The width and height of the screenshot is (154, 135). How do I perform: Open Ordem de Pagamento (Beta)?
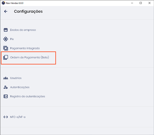(30, 58)
